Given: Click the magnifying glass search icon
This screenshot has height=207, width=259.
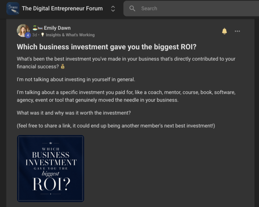Looking at the screenshot, I should [132, 8].
